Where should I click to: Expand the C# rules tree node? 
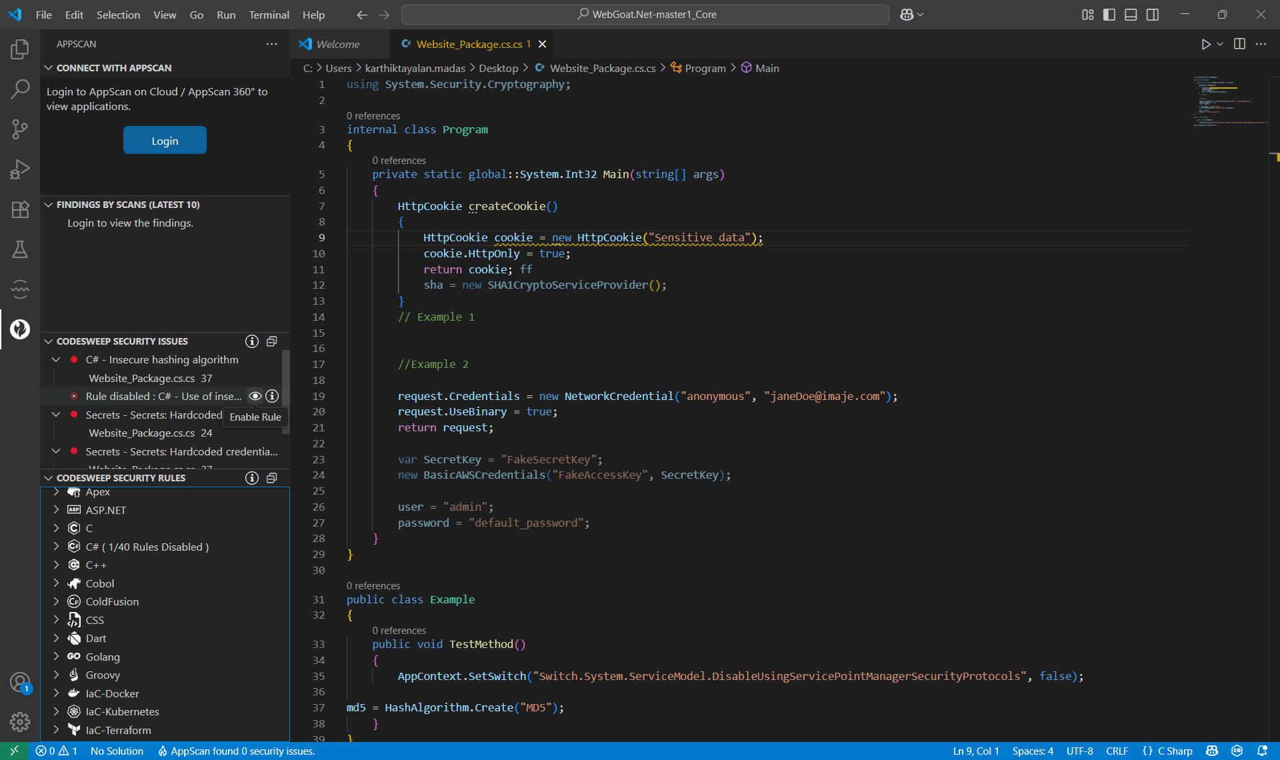click(56, 547)
